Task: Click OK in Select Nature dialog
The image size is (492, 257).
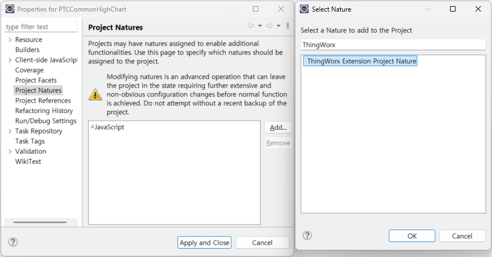Action: tap(412, 236)
